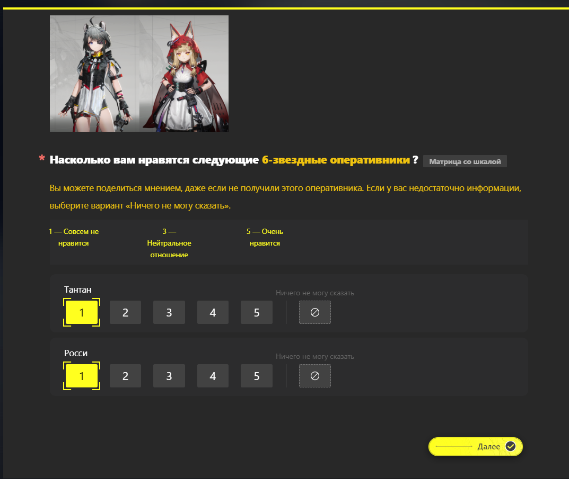Open the operatives character image
The width and height of the screenshot is (569, 479).
tap(139, 74)
